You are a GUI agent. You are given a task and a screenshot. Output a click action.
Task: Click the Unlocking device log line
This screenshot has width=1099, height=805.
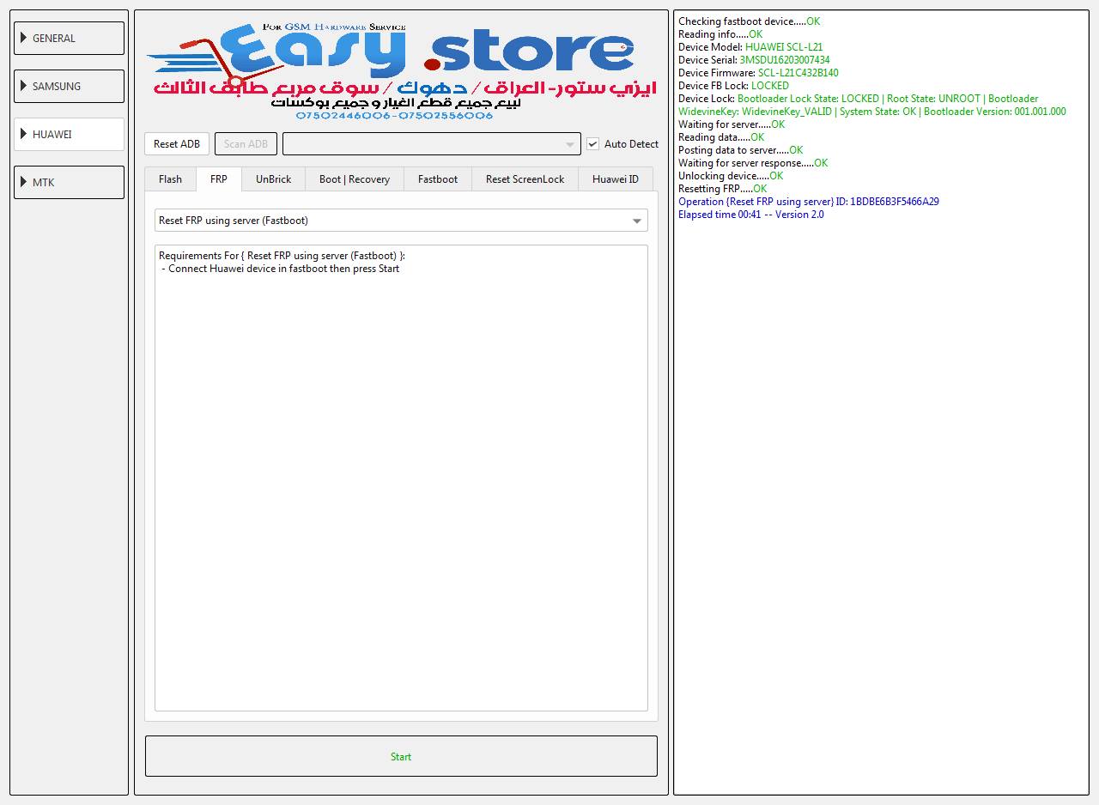[x=731, y=176]
